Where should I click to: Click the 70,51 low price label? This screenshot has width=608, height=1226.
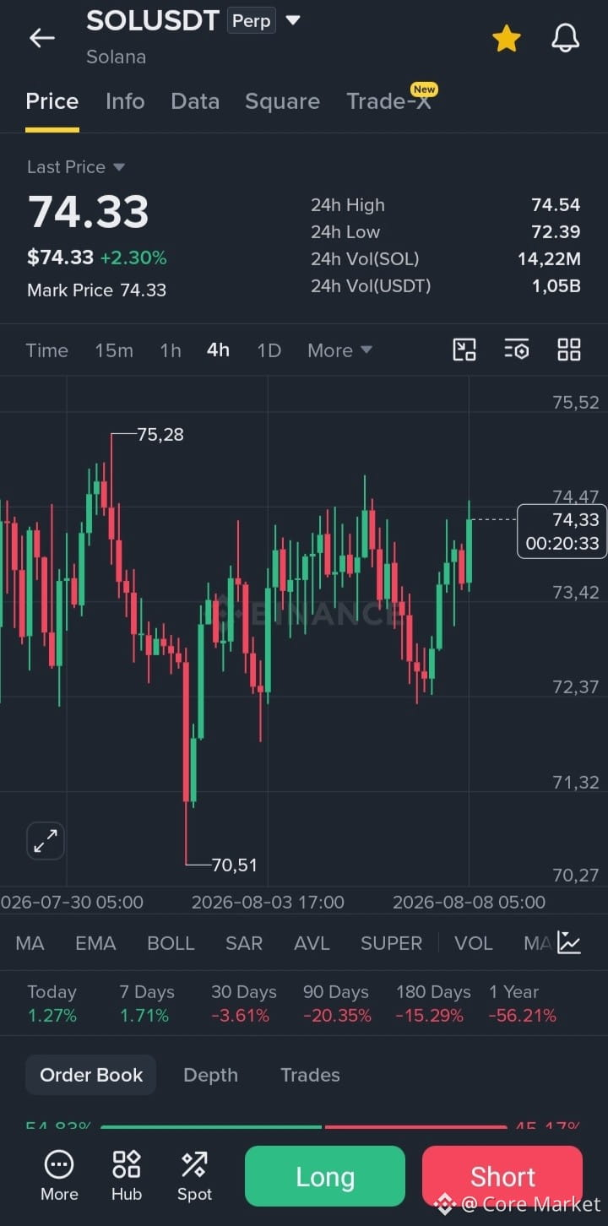[x=234, y=865]
